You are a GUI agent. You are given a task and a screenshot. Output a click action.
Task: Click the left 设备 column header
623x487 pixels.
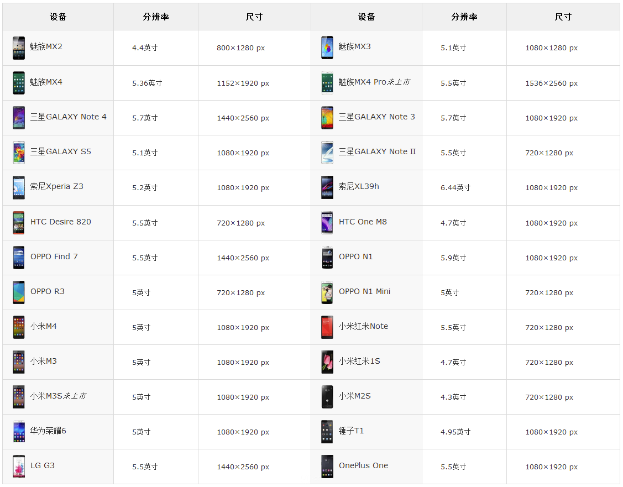(x=58, y=17)
